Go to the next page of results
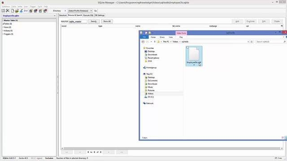The height and width of the screenshot is (161, 287). click(x=109, y=152)
